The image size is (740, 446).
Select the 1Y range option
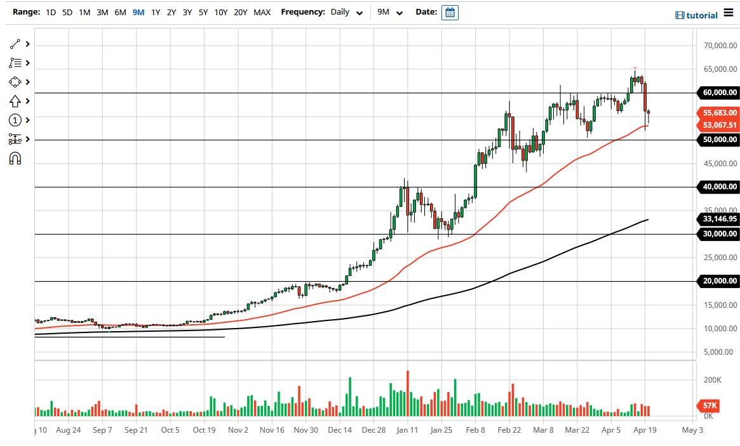coord(156,11)
